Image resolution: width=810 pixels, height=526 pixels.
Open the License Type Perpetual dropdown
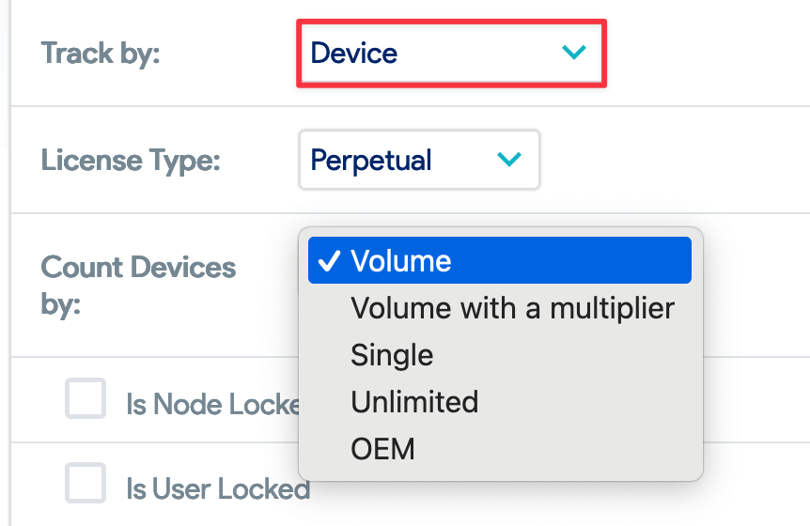[419, 160]
